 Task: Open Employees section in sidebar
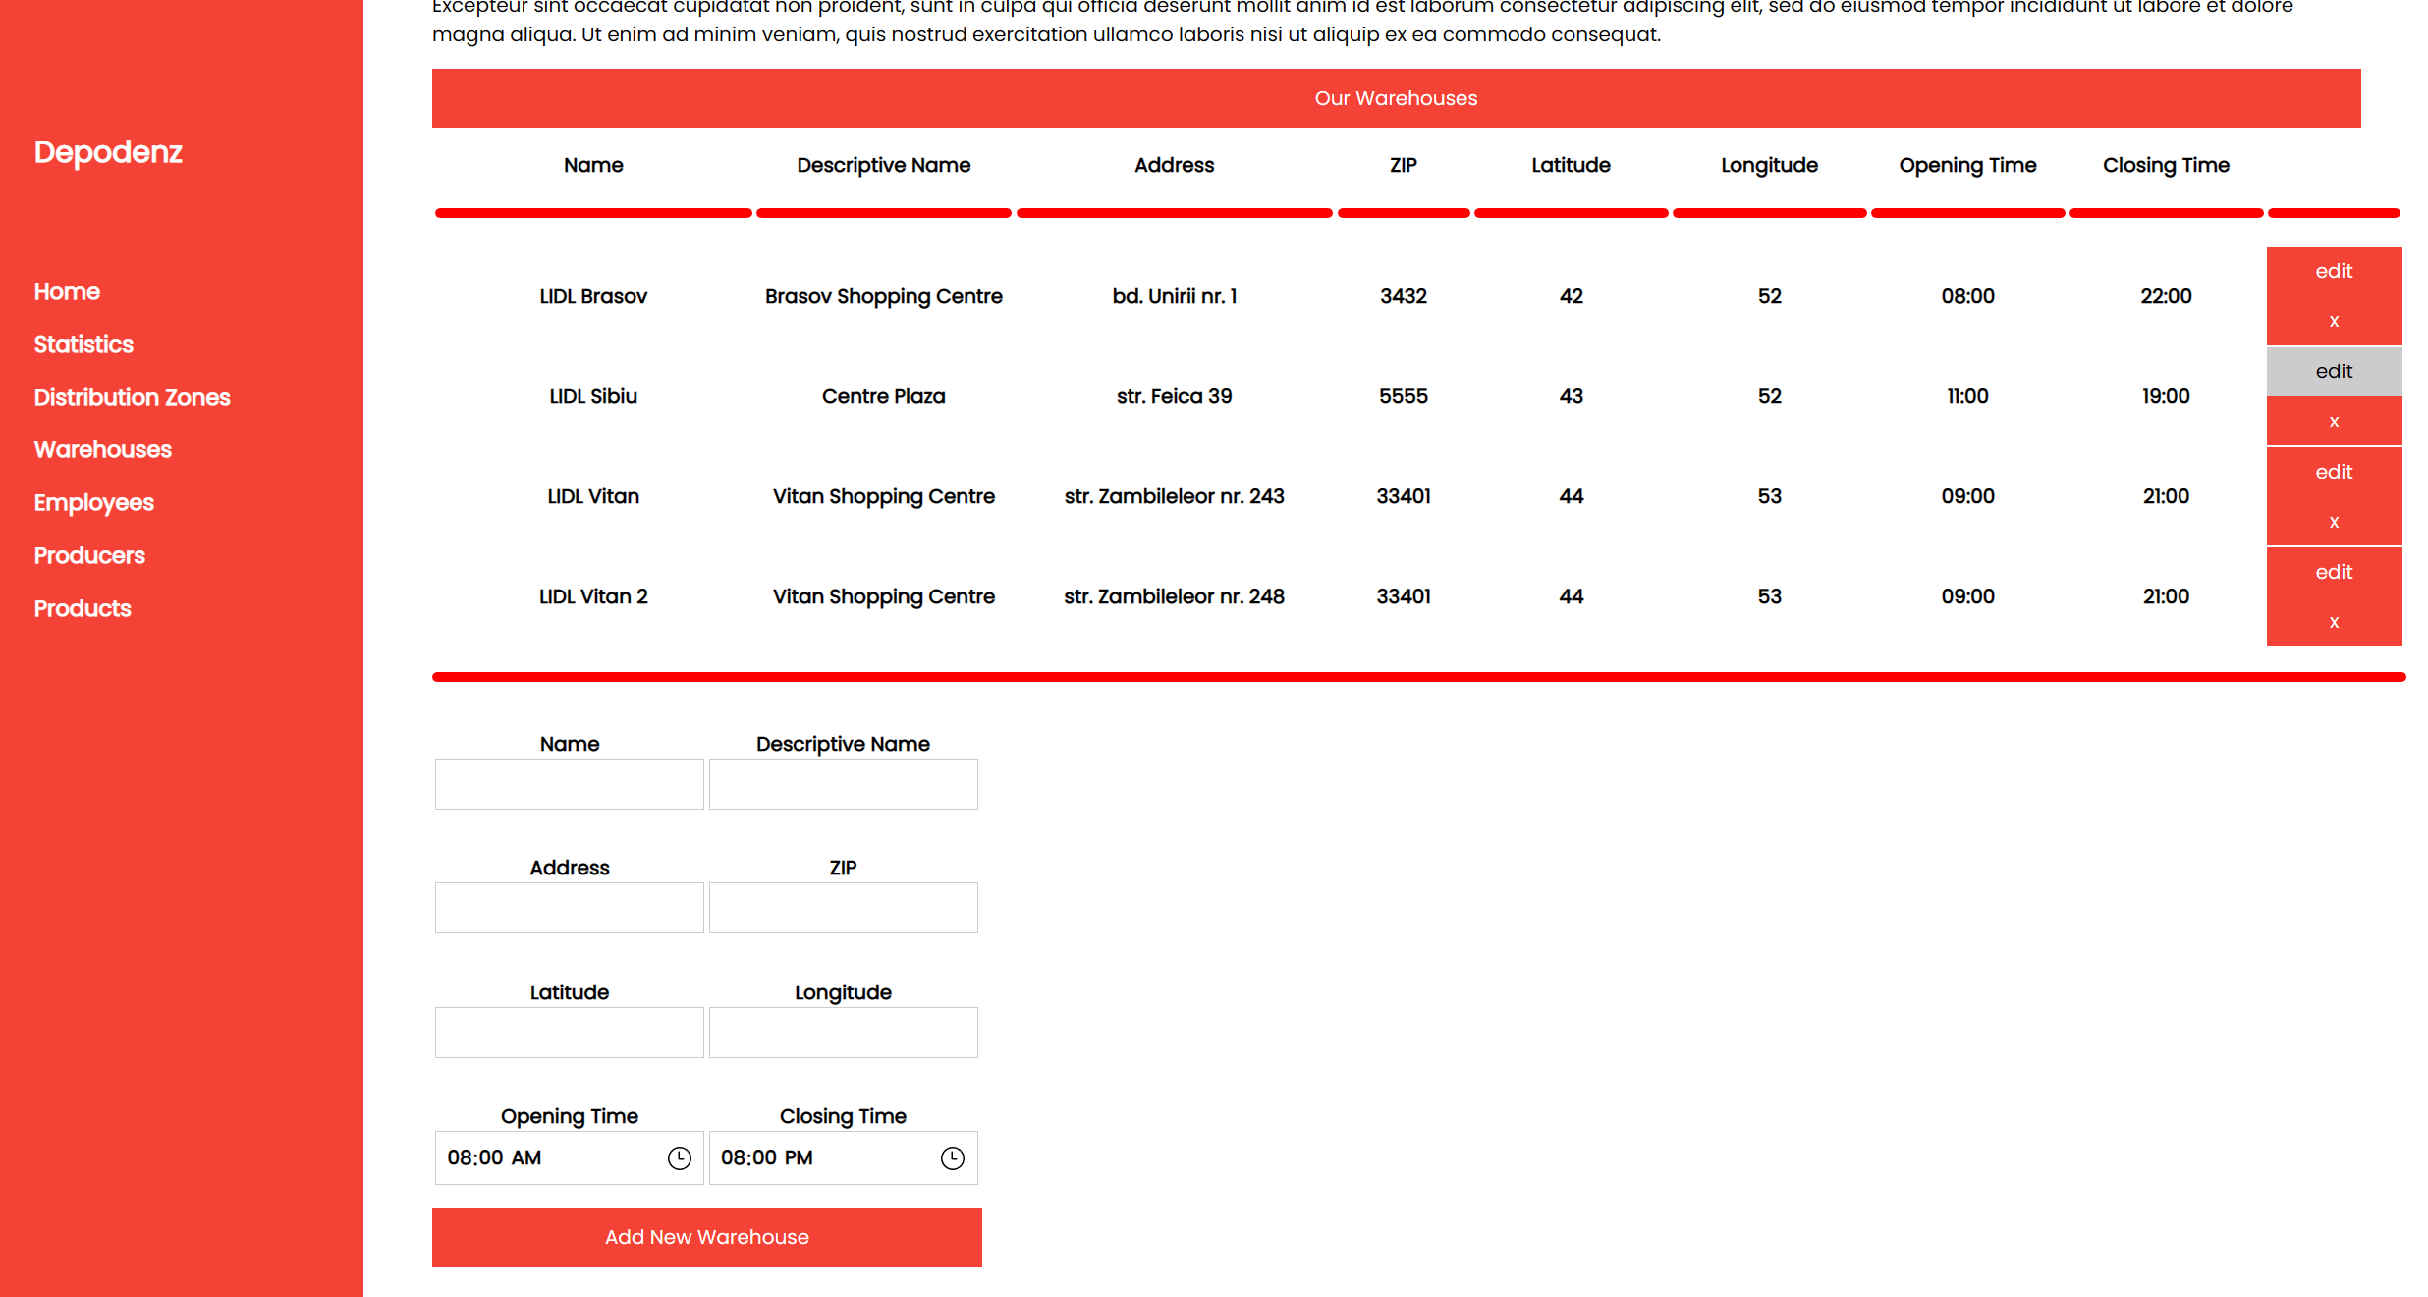pyautogui.click(x=93, y=503)
